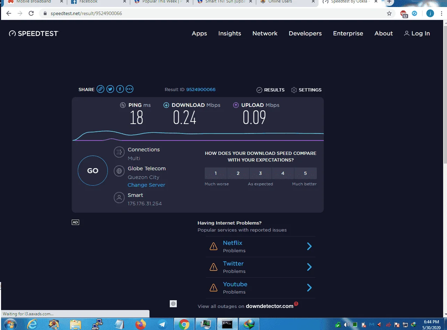Open the Enterprise menu item
Viewport: 447px width, 330px height.
click(348, 33)
